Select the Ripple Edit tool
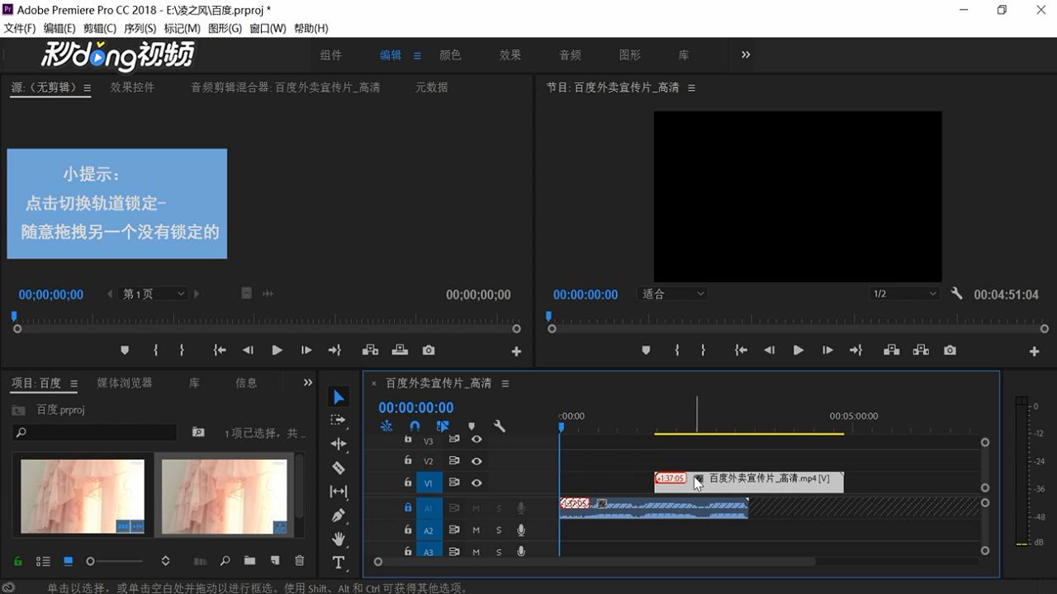The width and height of the screenshot is (1057, 594). [339, 444]
